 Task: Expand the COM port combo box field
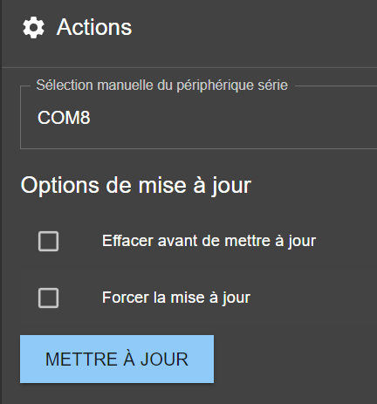[x=199, y=118]
